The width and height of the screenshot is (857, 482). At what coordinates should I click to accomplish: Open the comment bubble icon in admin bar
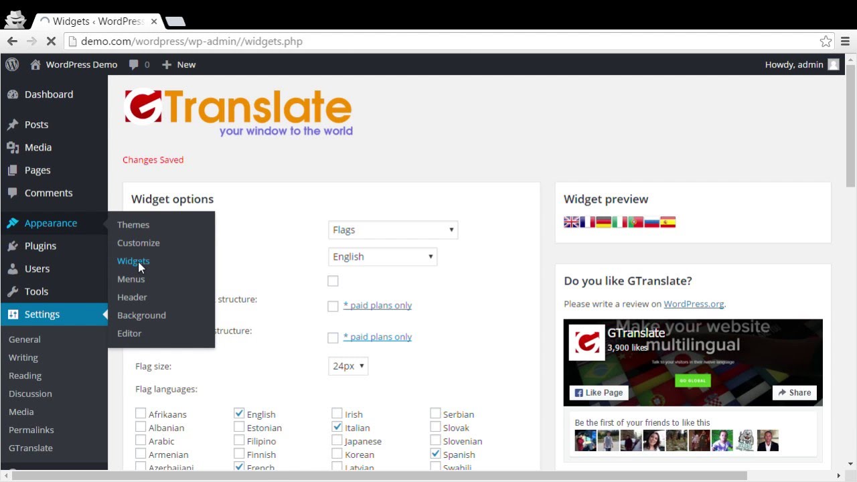[x=133, y=65]
